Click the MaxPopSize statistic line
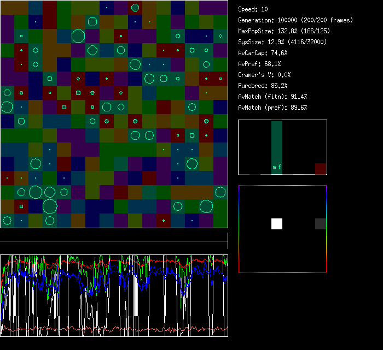Screen dimensions: 383x350 pyautogui.click(x=285, y=31)
